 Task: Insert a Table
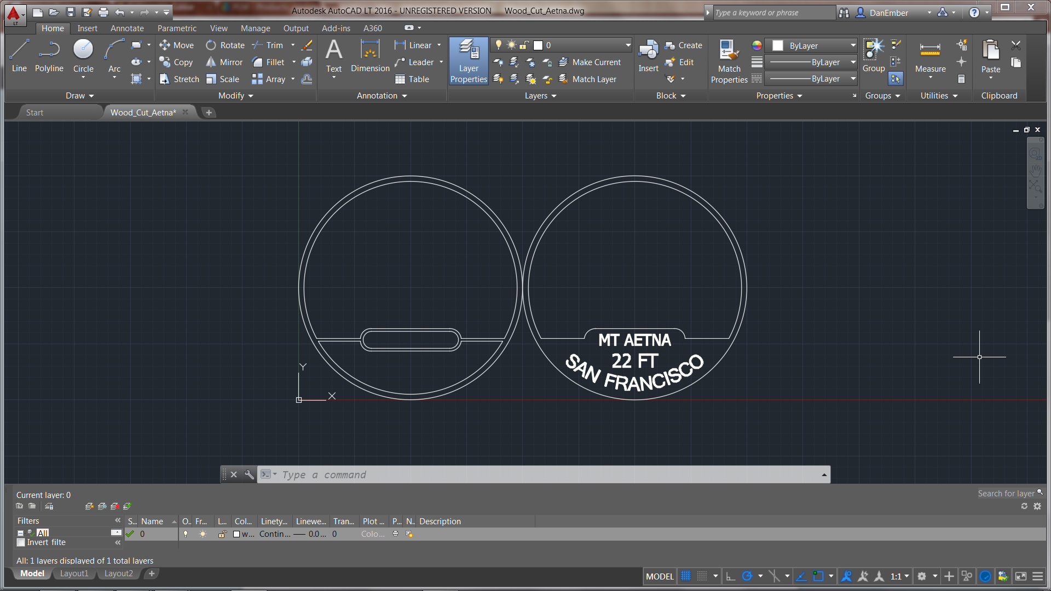(412, 79)
